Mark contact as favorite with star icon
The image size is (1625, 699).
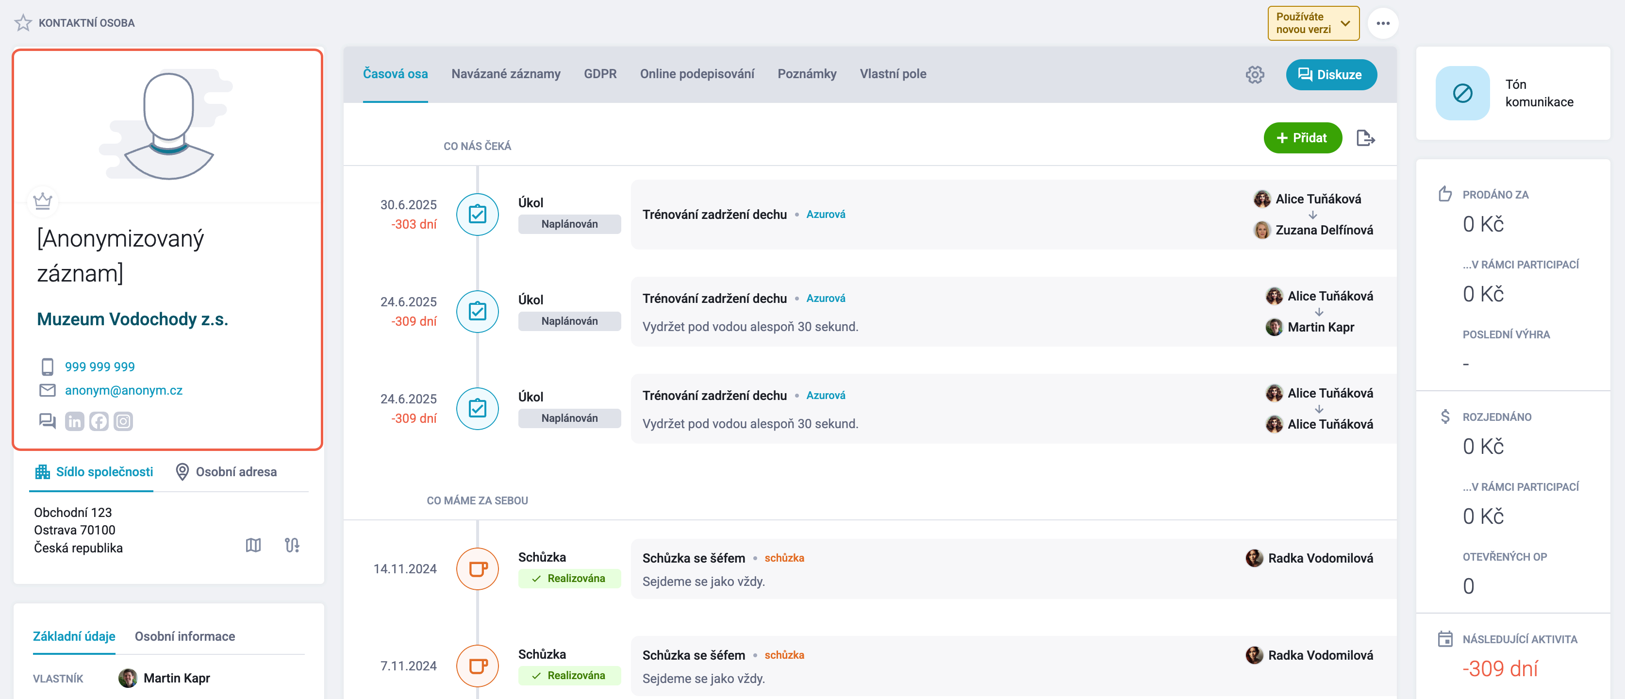point(23,23)
